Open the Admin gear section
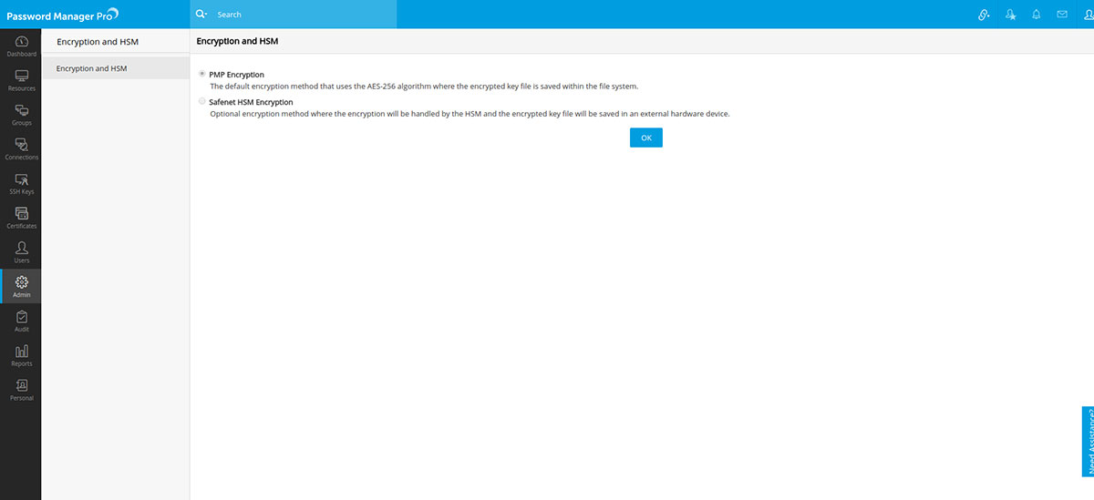Image resolution: width=1094 pixels, height=500 pixels. tap(21, 287)
